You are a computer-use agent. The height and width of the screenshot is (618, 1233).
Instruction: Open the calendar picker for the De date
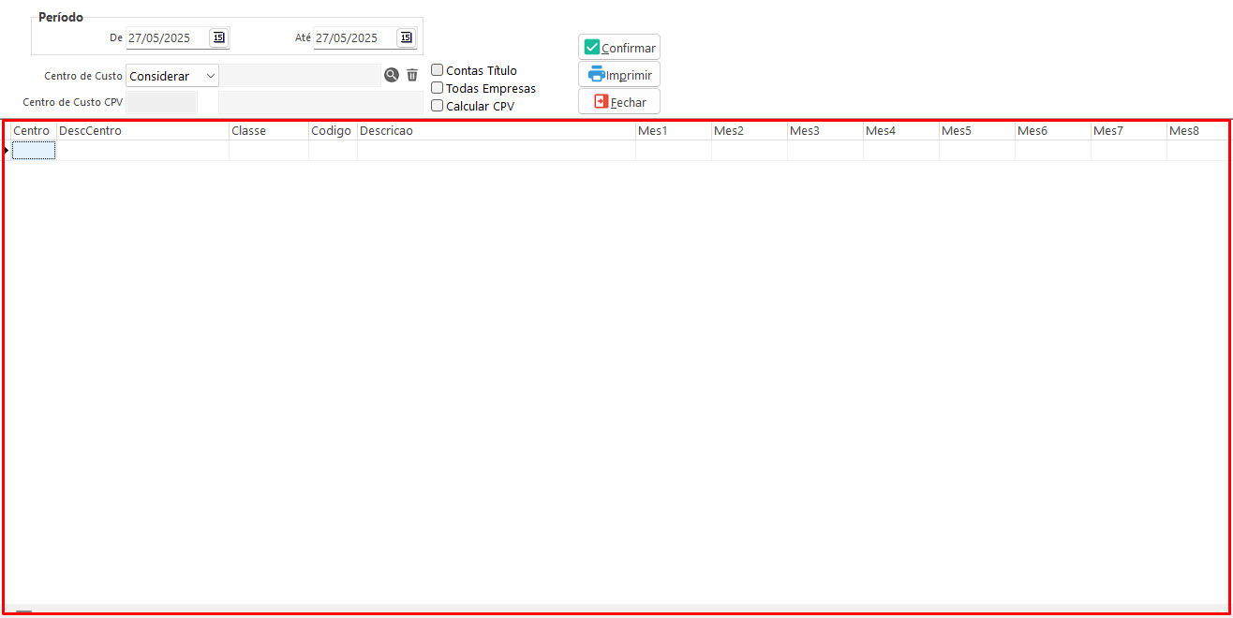tap(218, 37)
